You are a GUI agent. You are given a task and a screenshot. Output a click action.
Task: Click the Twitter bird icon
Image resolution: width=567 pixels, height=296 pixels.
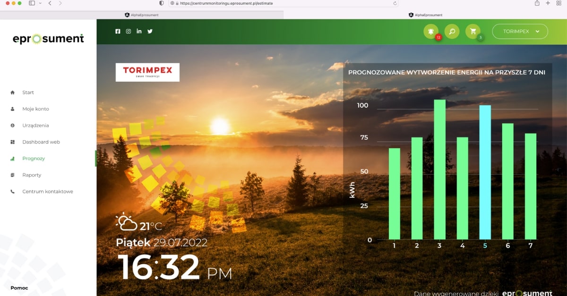coord(150,31)
